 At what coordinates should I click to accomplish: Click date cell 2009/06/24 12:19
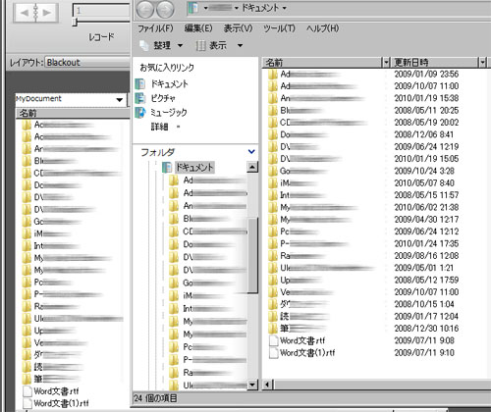pyautogui.click(x=426, y=146)
